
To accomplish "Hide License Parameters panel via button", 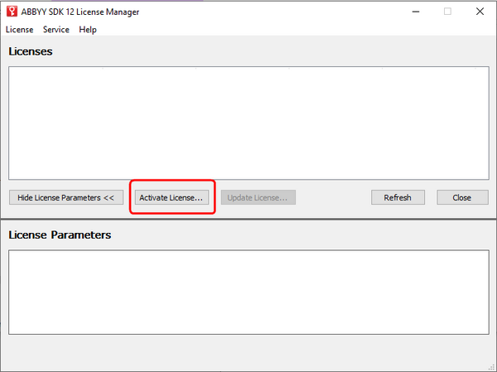I will [66, 197].
